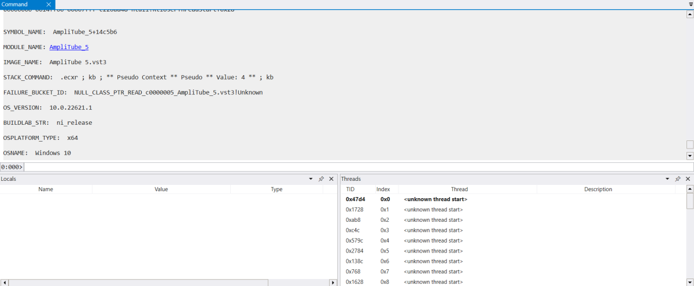The image size is (694, 286).
Task: Click the STACK_COMMAND .ecxr line
Action: [138, 77]
